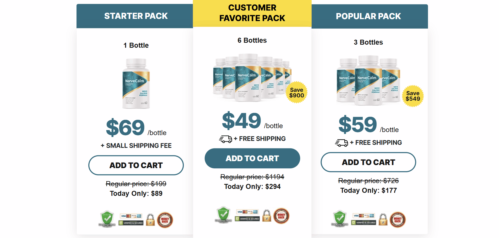Click the green secure shield in the Popular Pack
The image size is (499, 238).
tap(340, 218)
